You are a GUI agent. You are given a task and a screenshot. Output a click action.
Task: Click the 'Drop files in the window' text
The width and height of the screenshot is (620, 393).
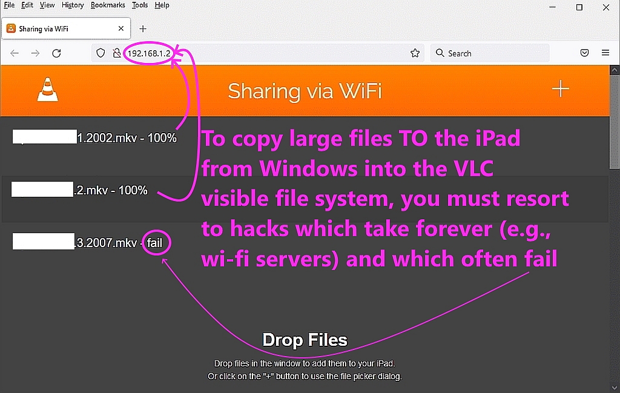(x=305, y=363)
